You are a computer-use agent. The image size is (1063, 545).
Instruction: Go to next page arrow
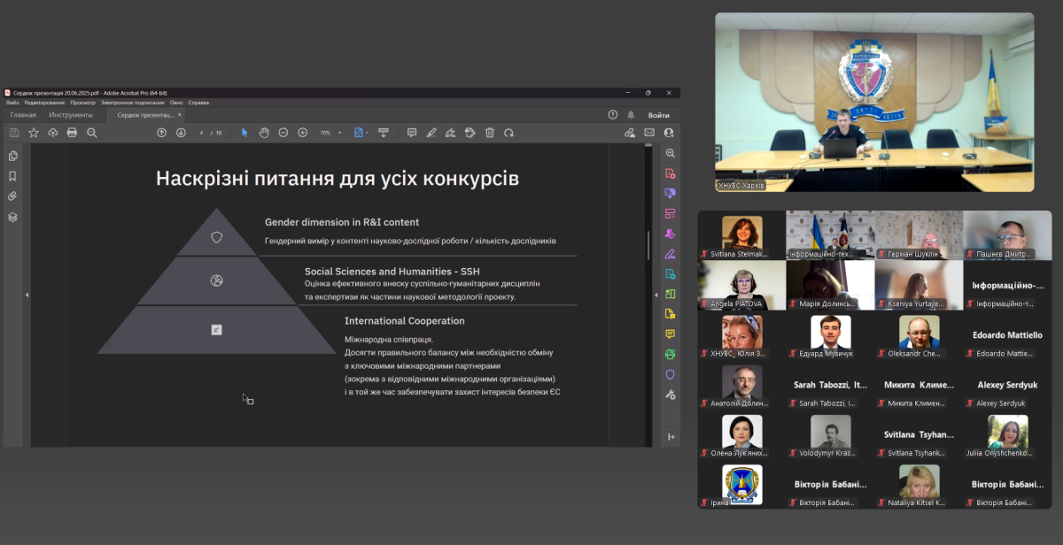181,133
